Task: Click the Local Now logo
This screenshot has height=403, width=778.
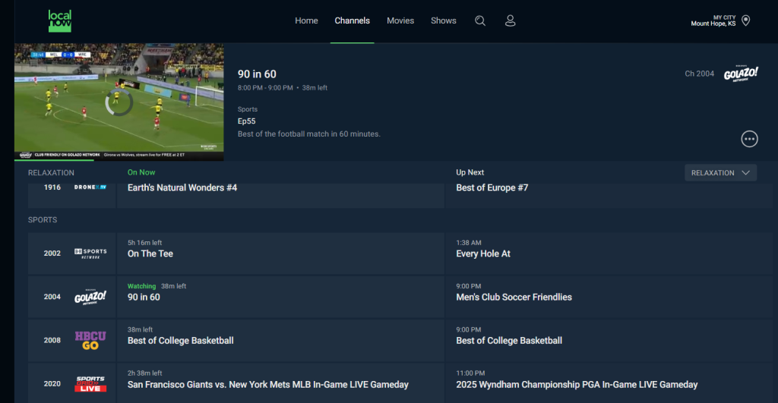Action: click(x=59, y=20)
